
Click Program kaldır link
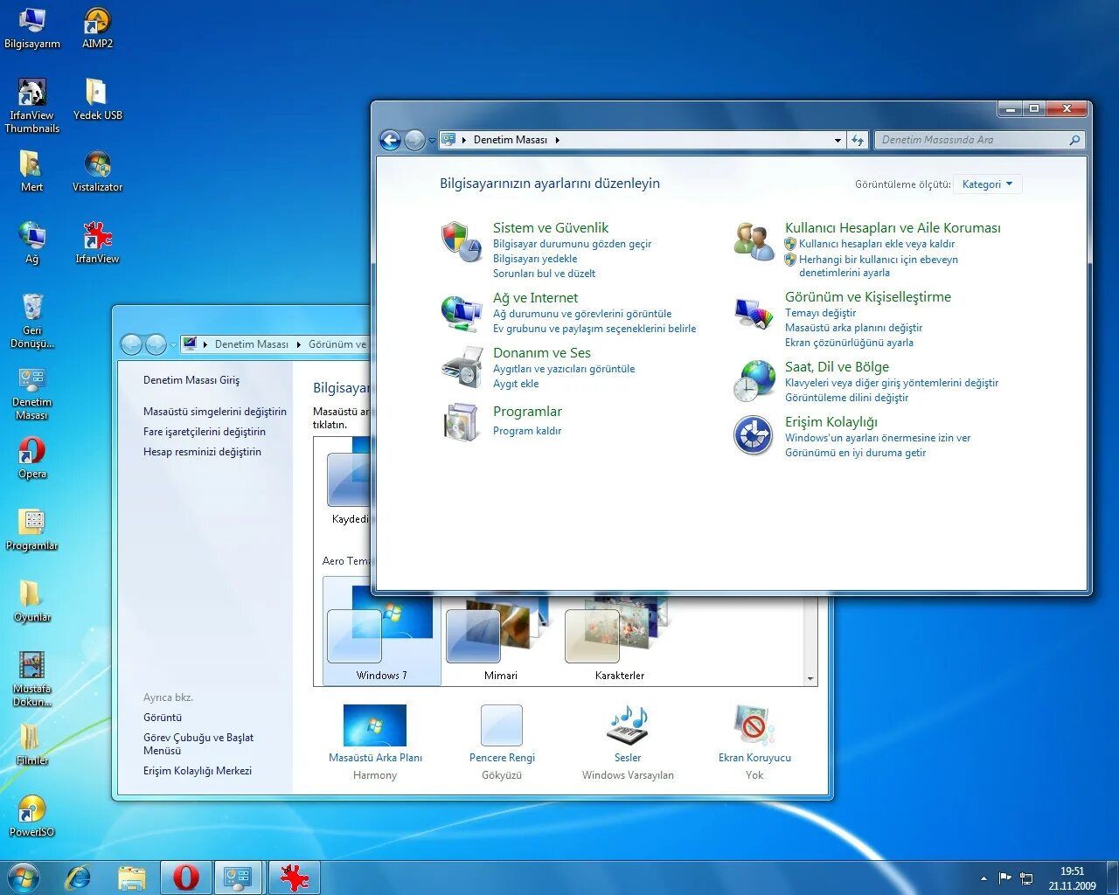click(527, 431)
